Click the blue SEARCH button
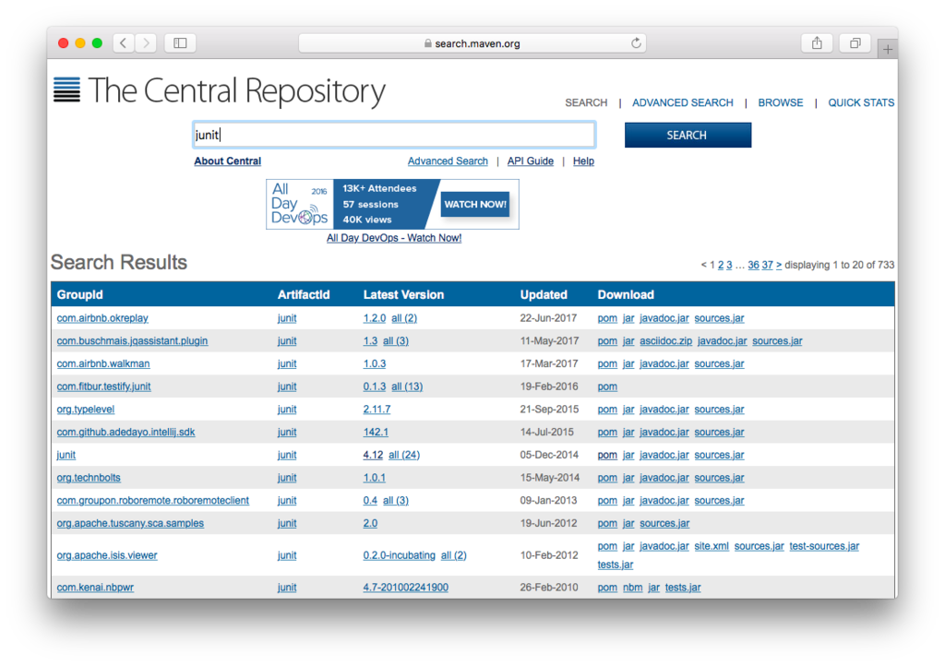The image size is (945, 666). 688,135
